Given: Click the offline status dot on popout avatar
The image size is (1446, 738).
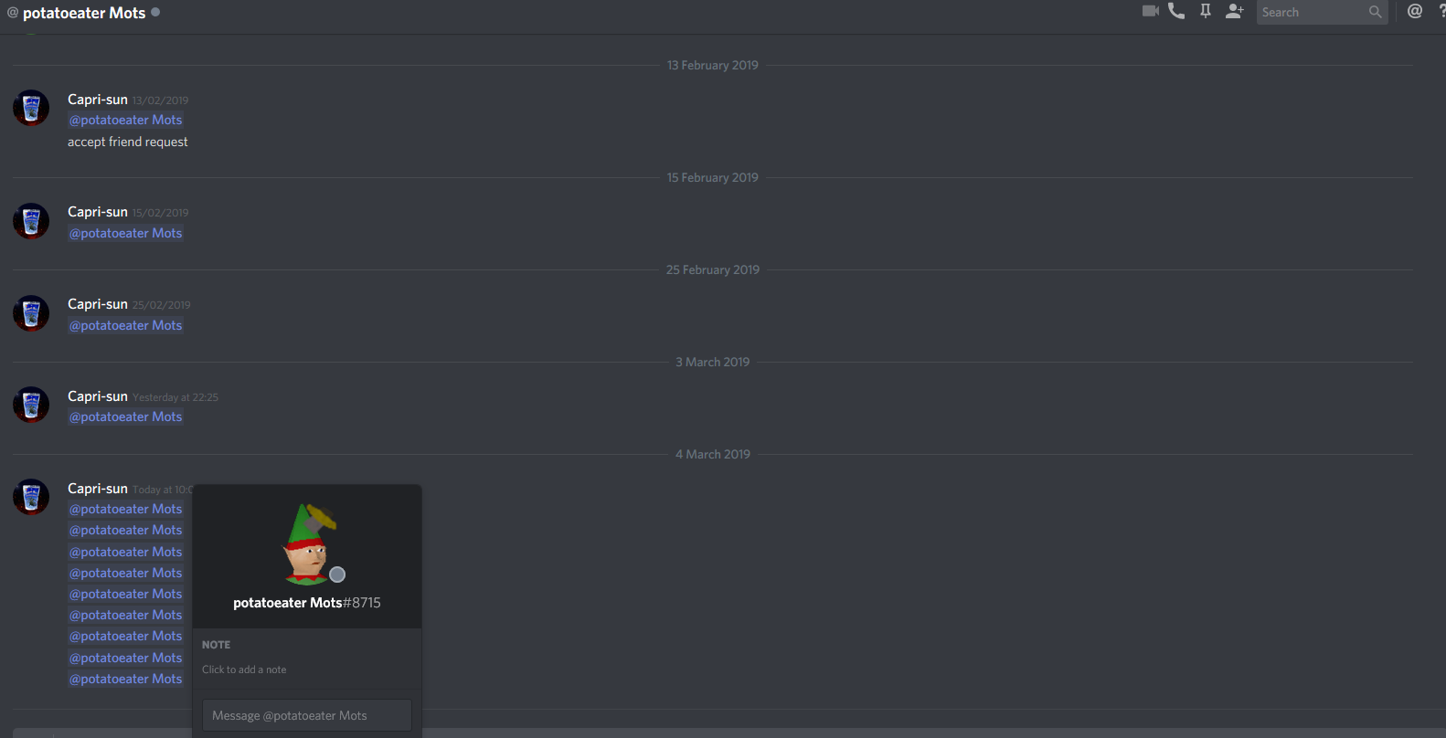Looking at the screenshot, I should tap(337, 575).
